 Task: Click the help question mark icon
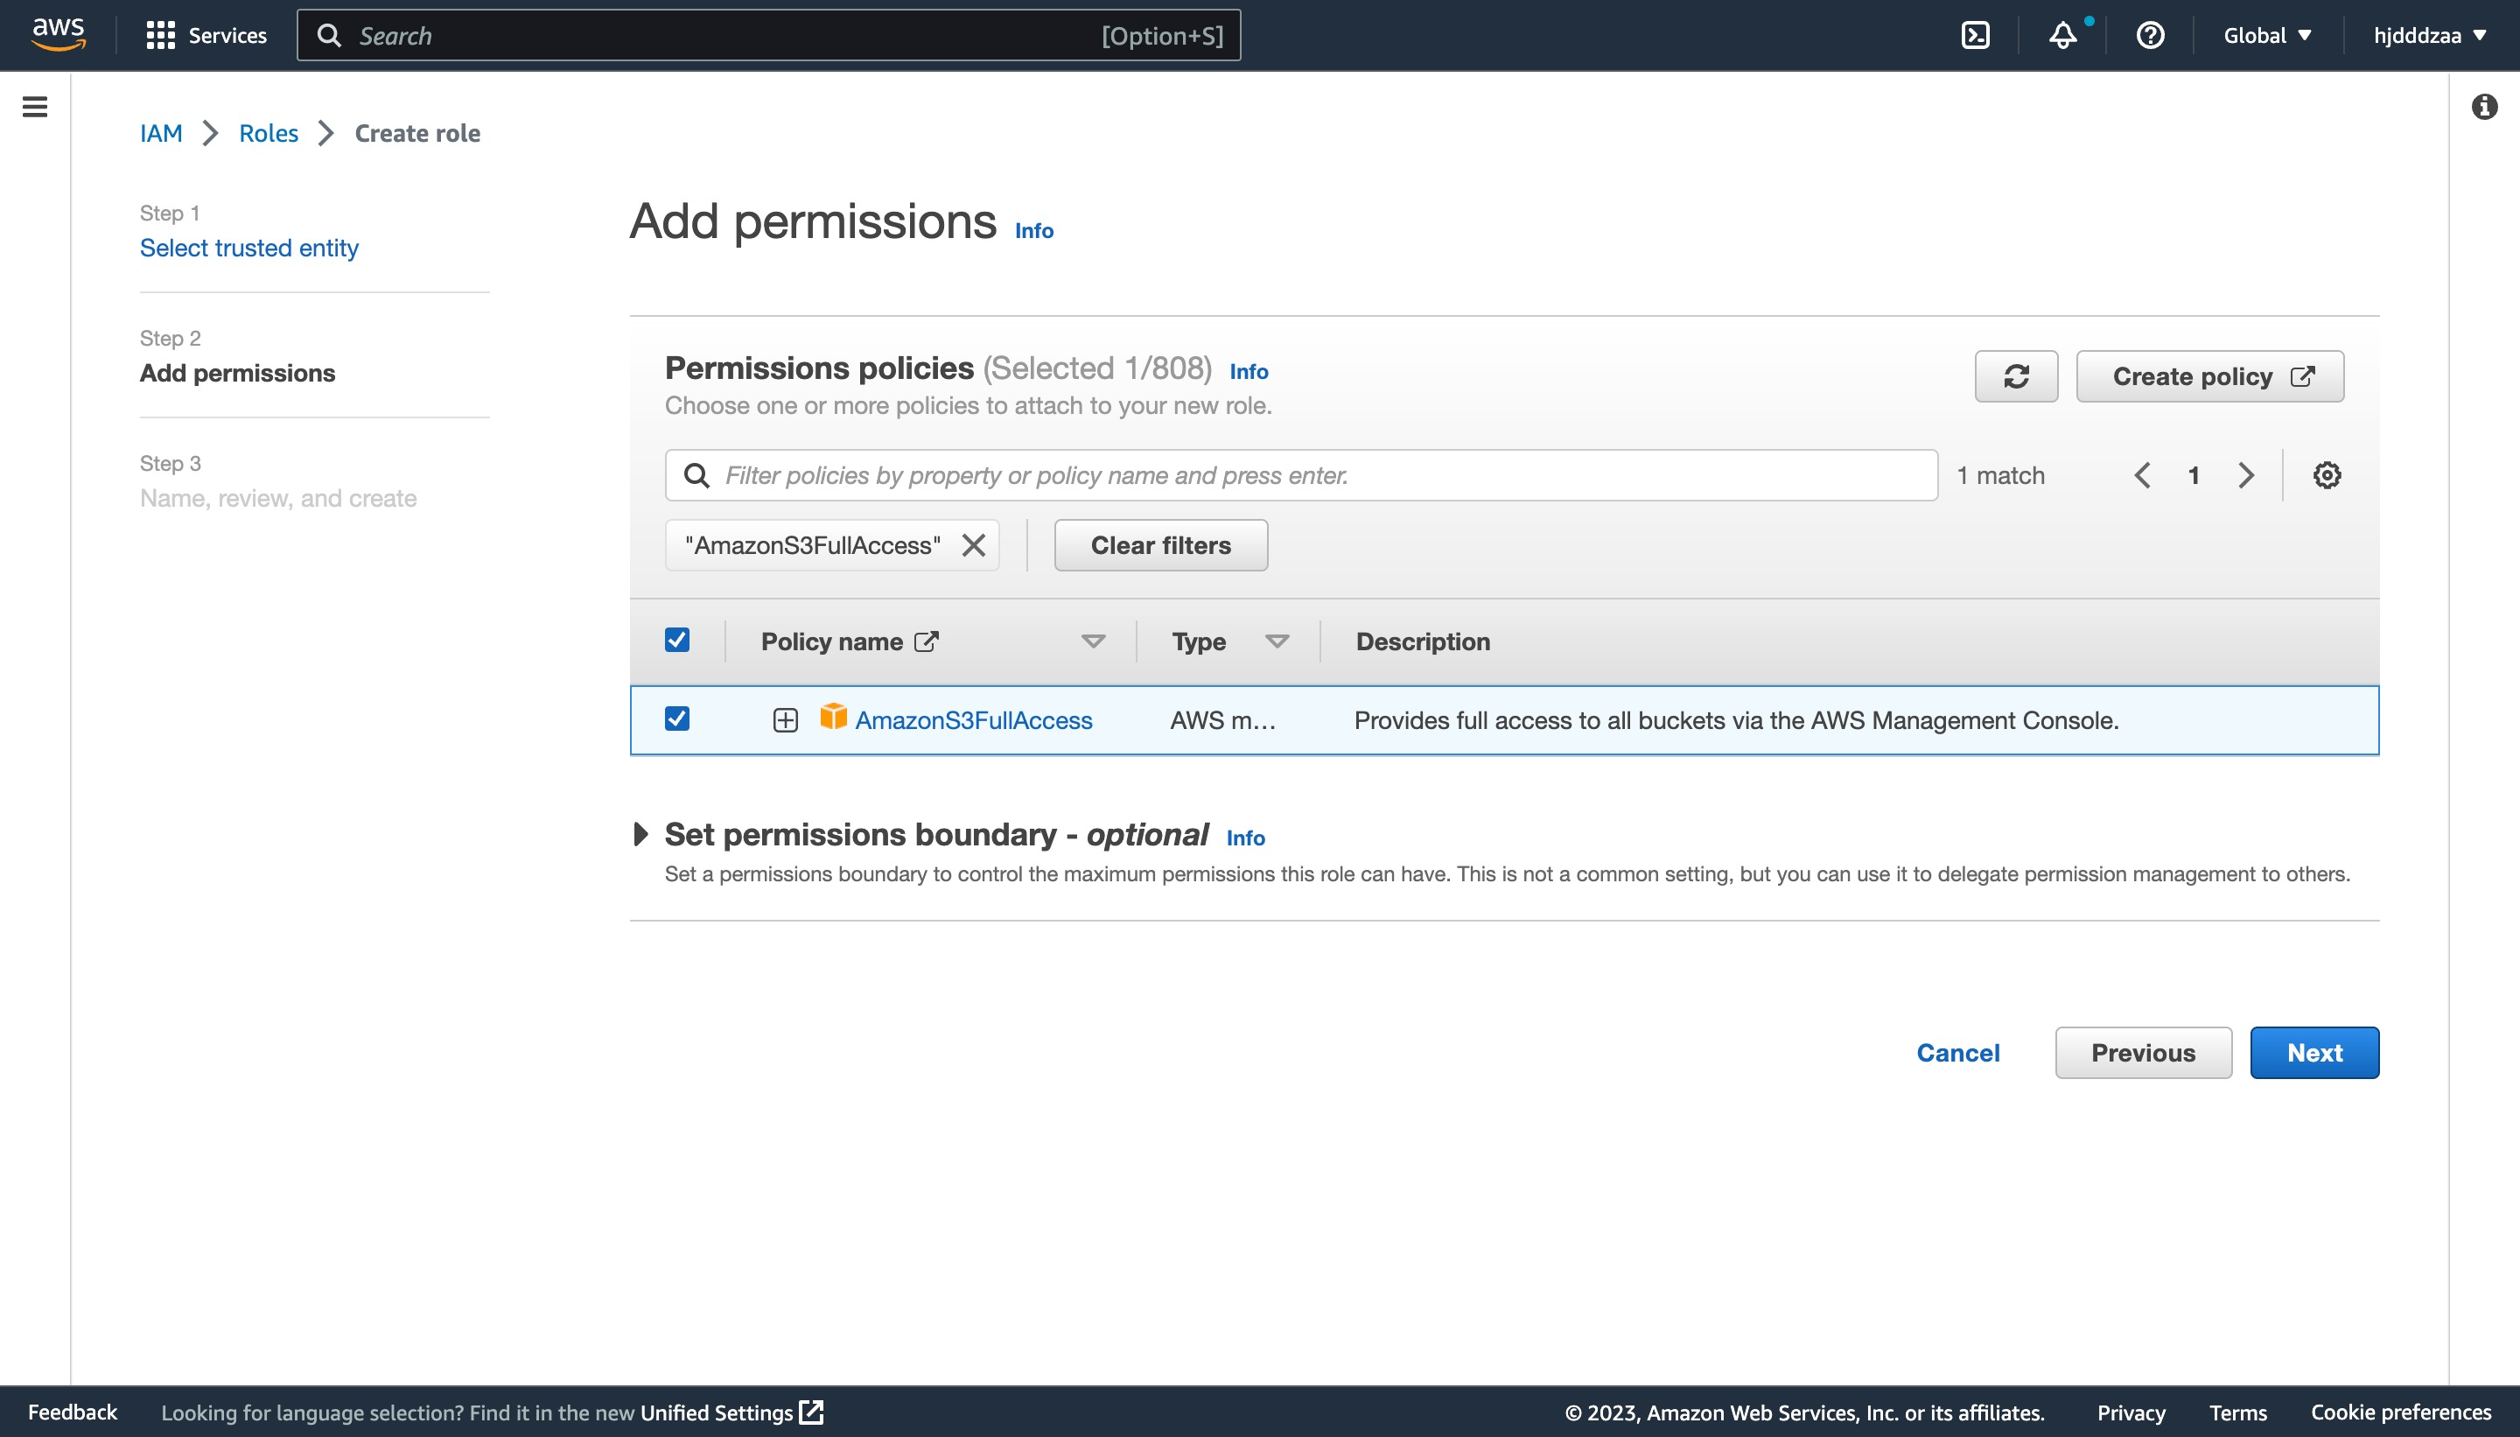click(x=2150, y=36)
